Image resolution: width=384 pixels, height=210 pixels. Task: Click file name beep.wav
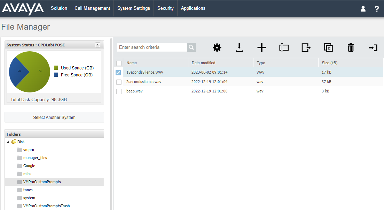click(134, 91)
